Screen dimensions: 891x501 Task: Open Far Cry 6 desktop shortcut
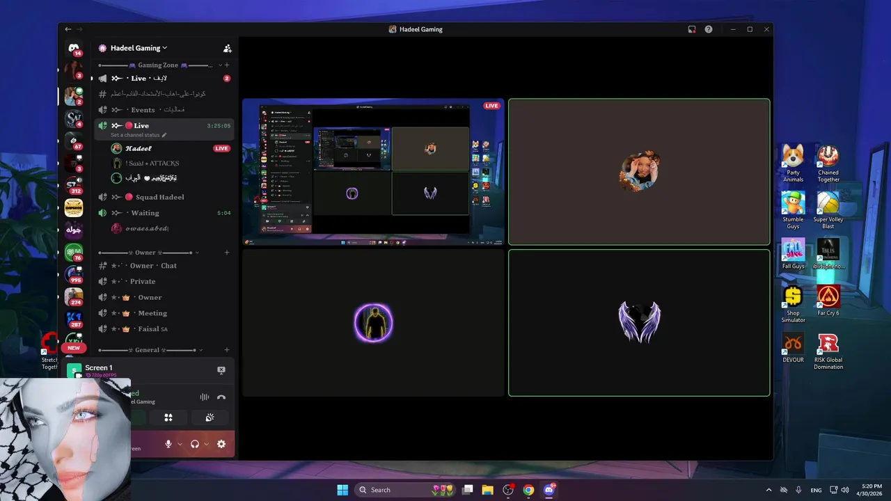(828, 301)
